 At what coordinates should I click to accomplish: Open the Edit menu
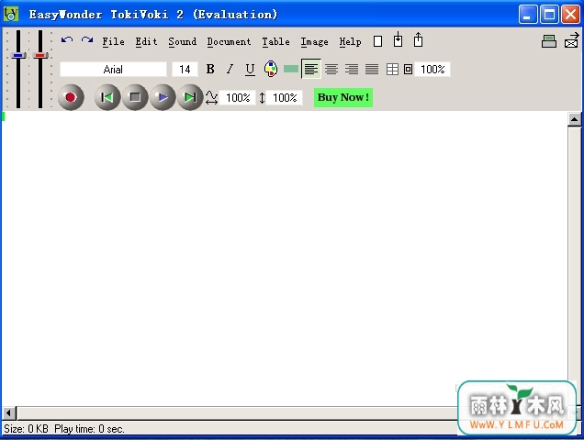coord(146,41)
